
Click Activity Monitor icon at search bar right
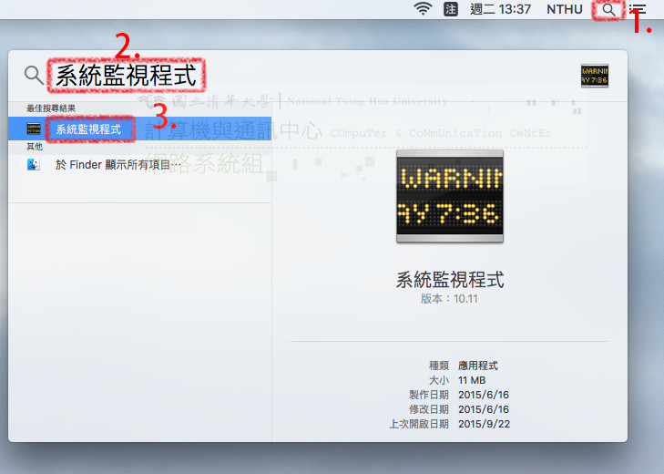point(594,76)
